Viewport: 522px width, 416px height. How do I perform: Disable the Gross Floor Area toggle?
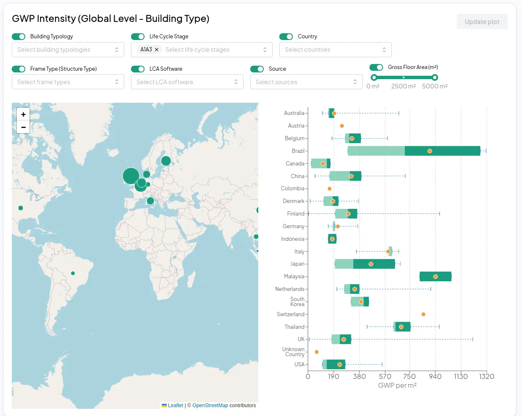[x=375, y=67]
